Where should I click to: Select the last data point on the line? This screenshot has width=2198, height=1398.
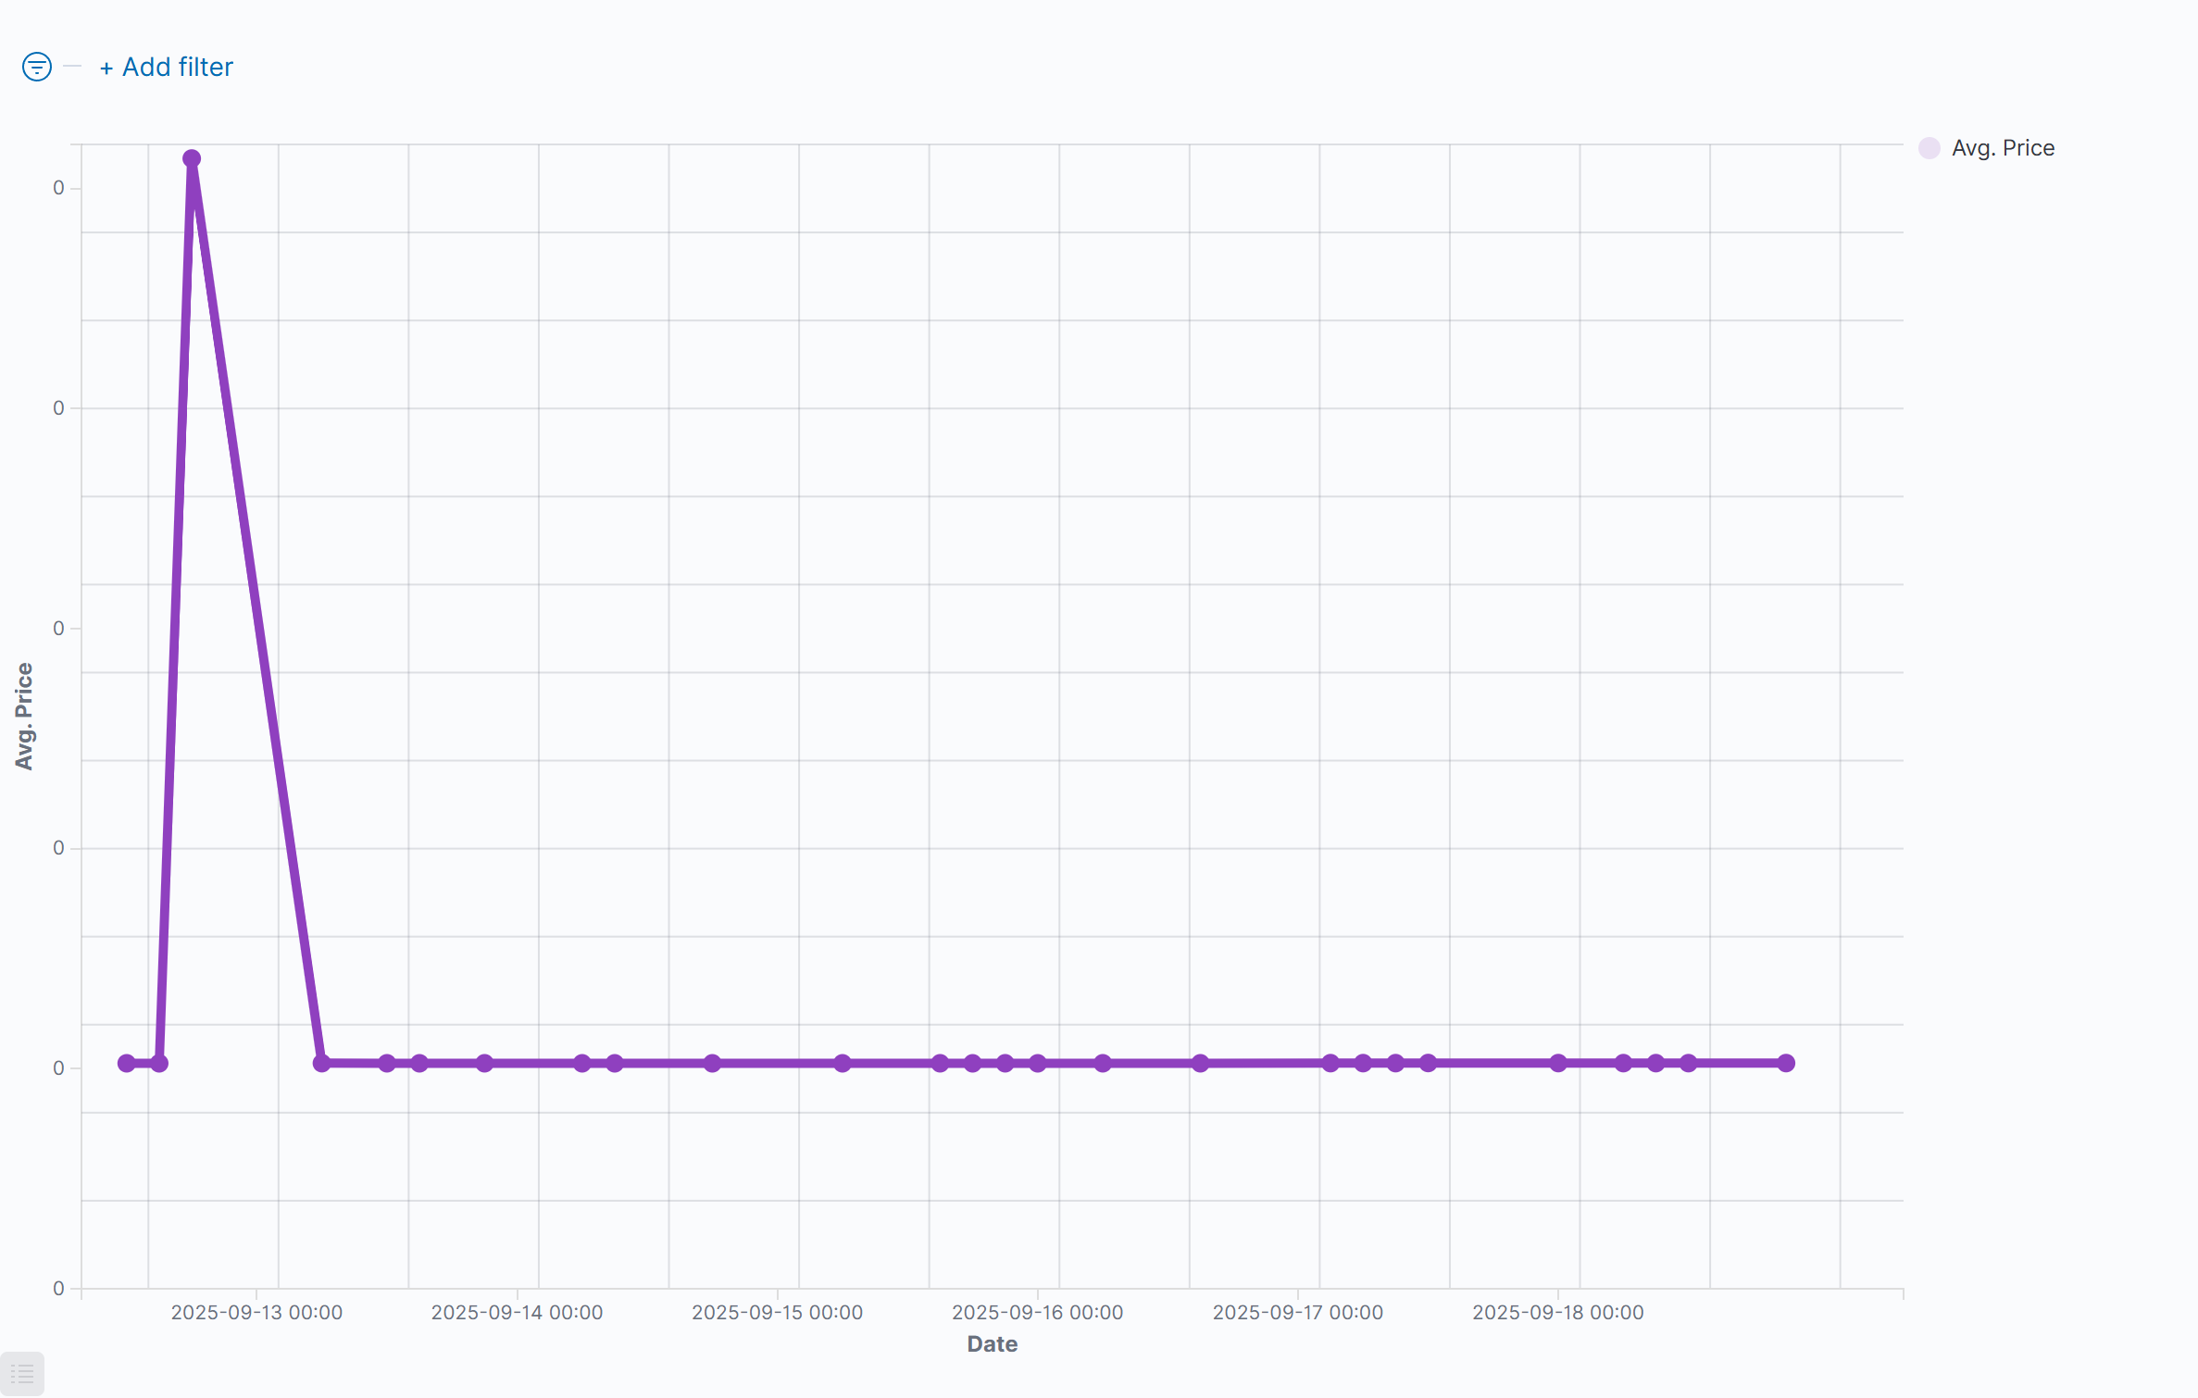pyautogui.click(x=1786, y=1063)
